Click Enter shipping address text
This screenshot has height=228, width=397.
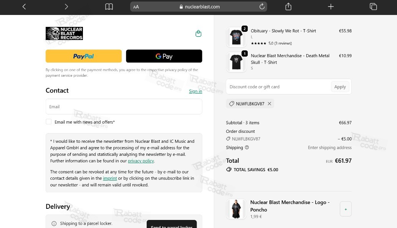[x=330, y=147]
